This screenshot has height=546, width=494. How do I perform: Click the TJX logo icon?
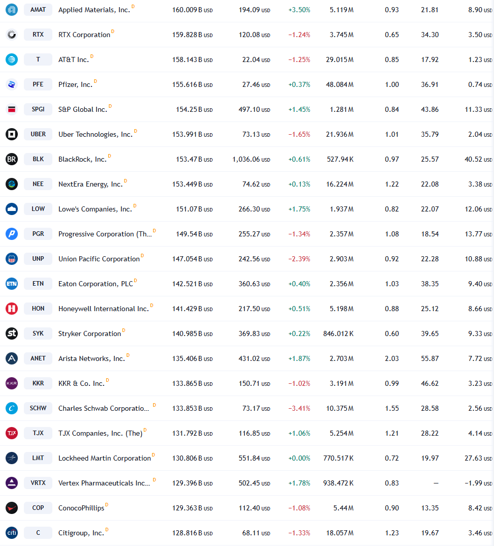point(12,433)
